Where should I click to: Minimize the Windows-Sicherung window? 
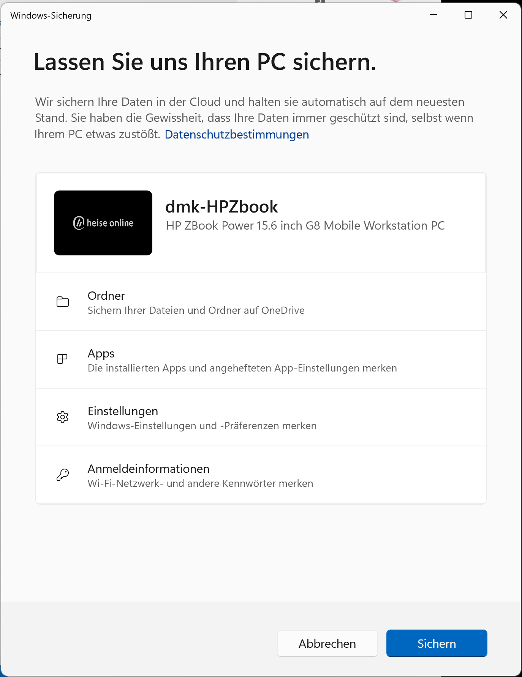tap(433, 15)
